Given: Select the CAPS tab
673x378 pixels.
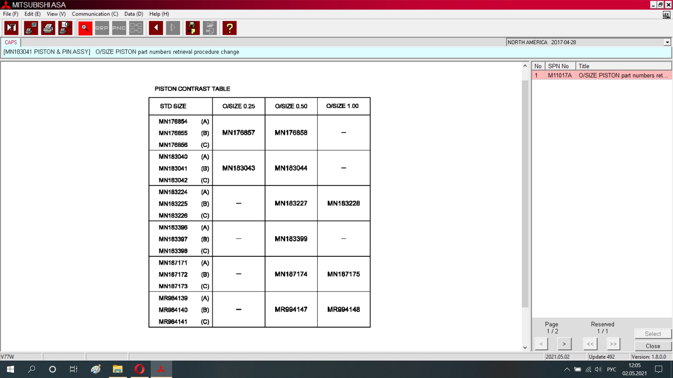Looking at the screenshot, I should tap(11, 42).
